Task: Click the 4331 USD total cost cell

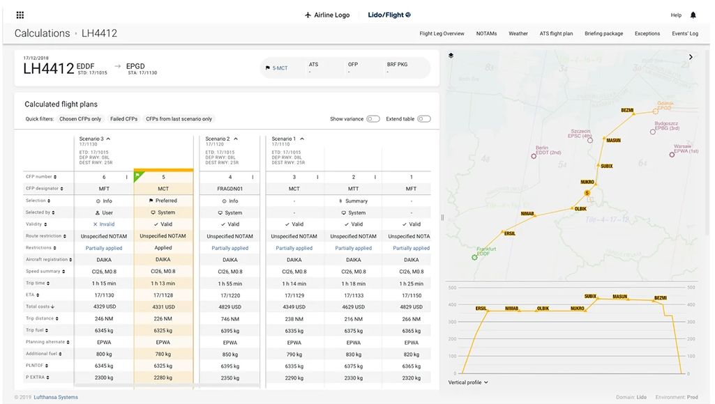Action: 163,307
